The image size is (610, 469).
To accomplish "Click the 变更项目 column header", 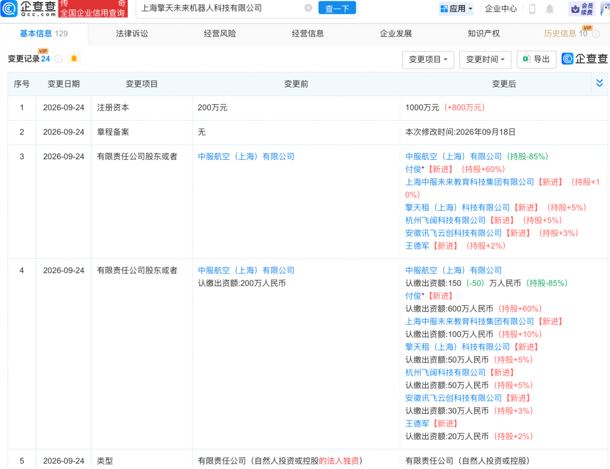I will 142,84.
